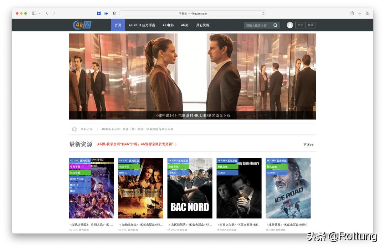Go forward with Safari's forward arrow
This screenshot has height=249, width=385.
pos(54,13)
